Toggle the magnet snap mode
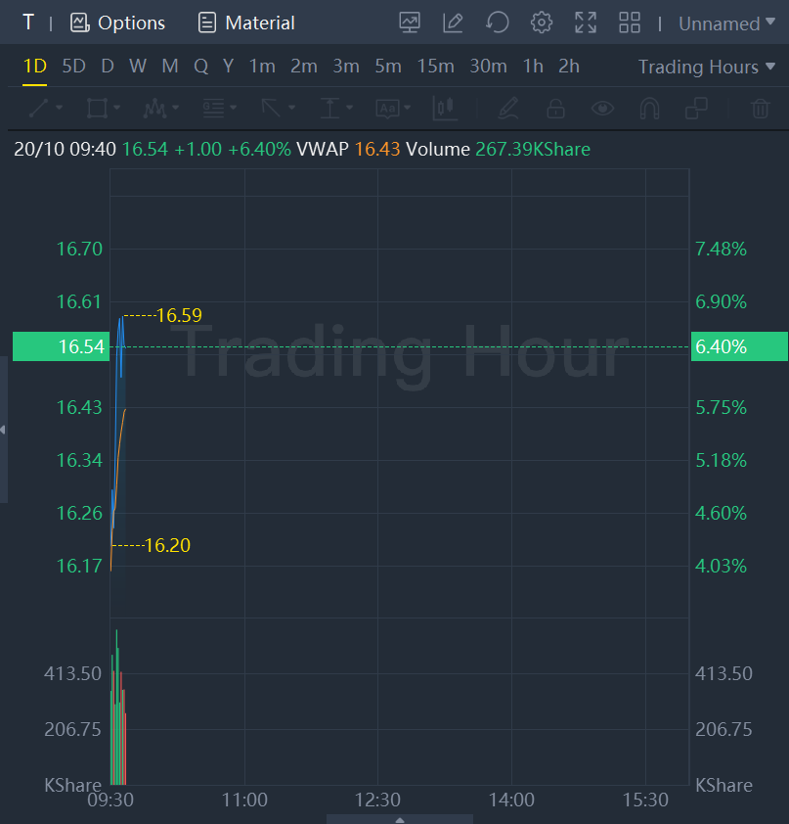This screenshot has width=789, height=824. tap(649, 109)
